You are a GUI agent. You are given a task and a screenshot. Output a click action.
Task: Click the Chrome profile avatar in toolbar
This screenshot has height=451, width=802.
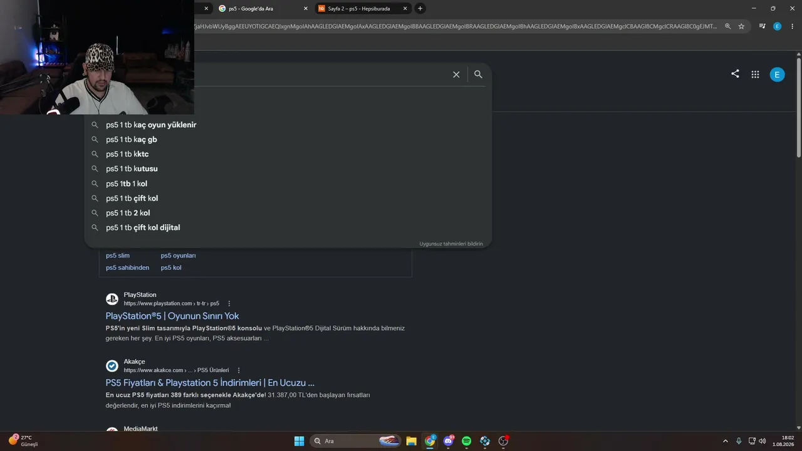(x=777, y=26)
